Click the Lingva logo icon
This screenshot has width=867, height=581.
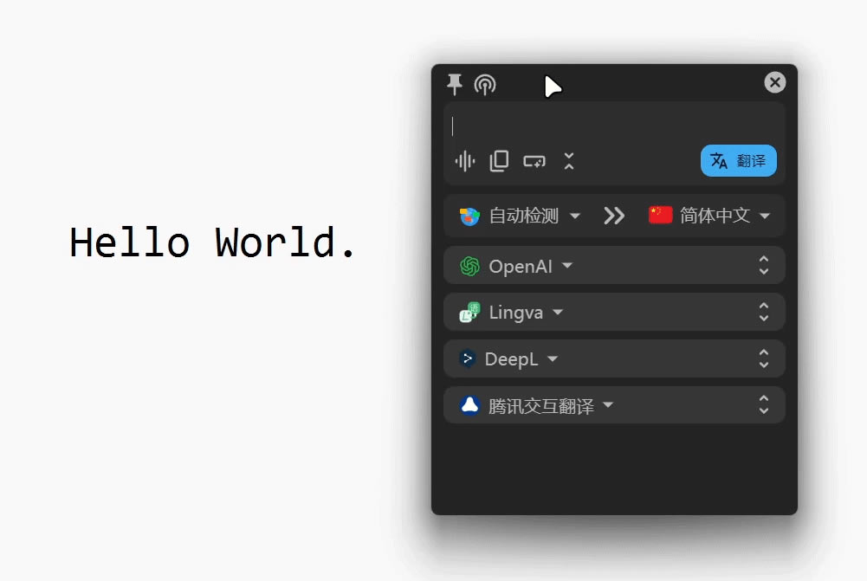point(469,313)
